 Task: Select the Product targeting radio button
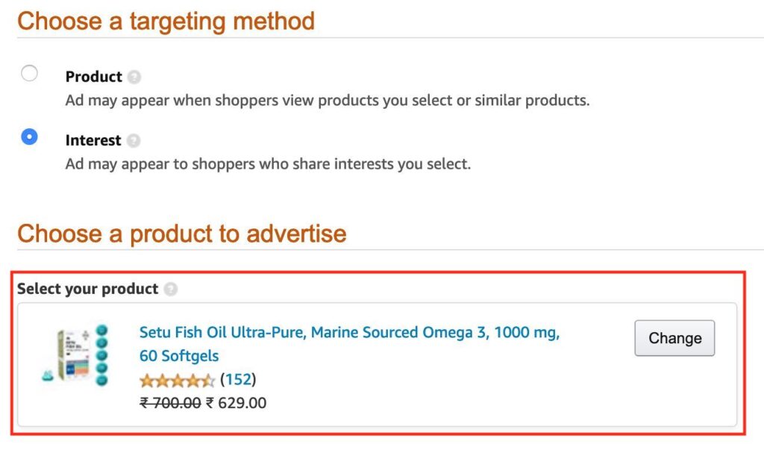29,73
